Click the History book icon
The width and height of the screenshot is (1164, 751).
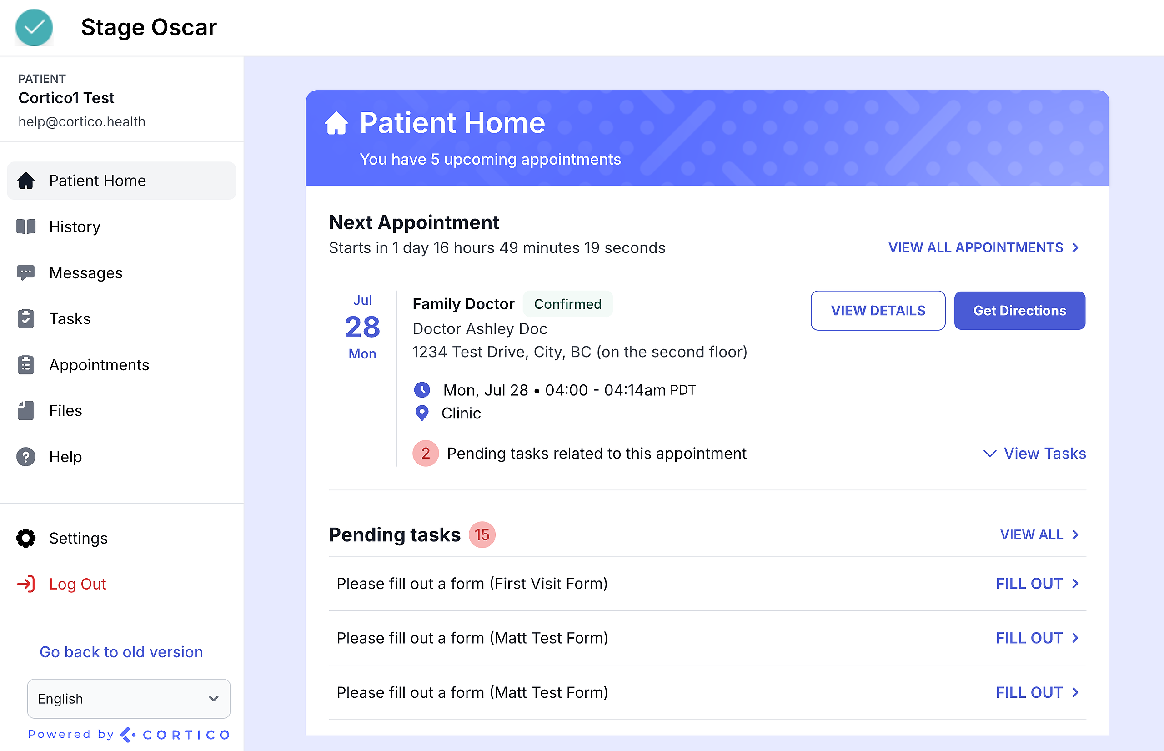(x=26, y=227)
